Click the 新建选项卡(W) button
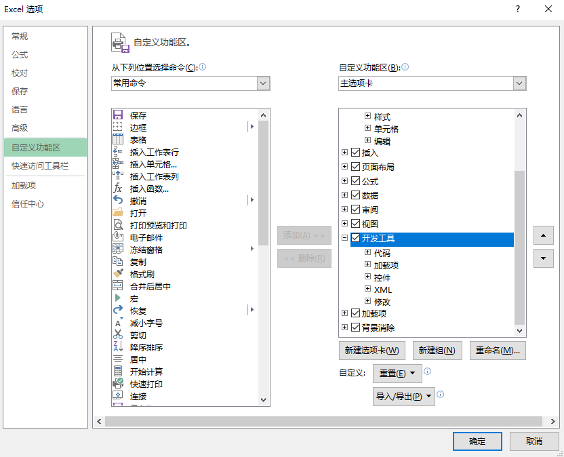 pos(372,351)
